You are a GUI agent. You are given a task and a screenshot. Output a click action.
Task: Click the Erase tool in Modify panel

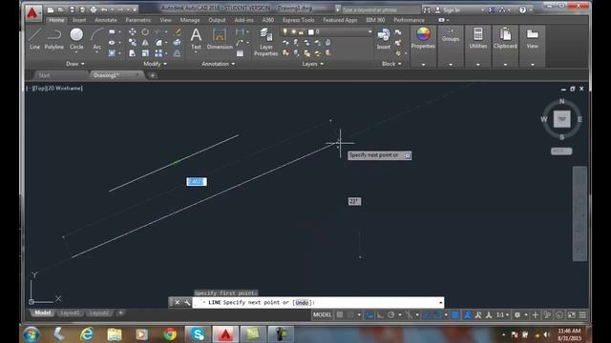tap(177, 31)
